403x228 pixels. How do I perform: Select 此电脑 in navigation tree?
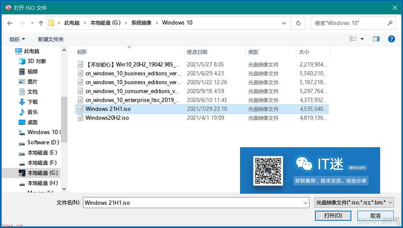31,51
